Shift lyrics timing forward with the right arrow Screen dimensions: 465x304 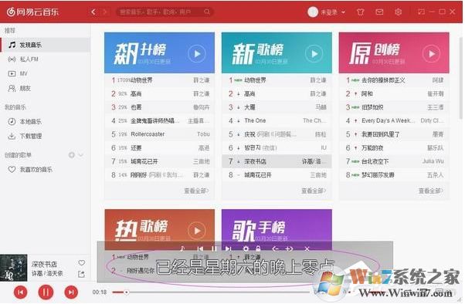tap(289, 248)
